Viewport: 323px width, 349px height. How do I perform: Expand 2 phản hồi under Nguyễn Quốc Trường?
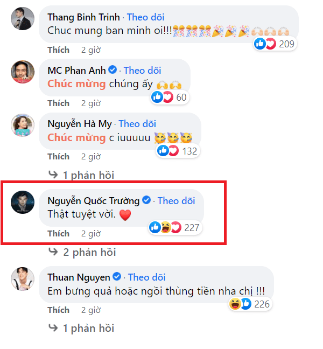[82, 252]
